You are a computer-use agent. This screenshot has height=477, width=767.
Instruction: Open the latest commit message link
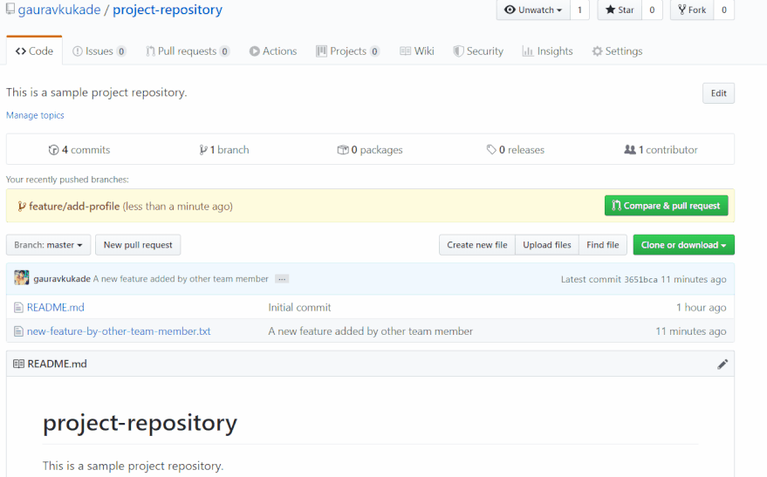click(x=181, y=279)
